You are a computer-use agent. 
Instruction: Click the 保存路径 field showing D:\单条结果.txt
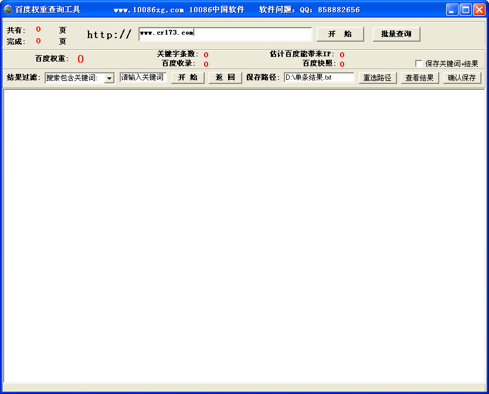point(319,77)
